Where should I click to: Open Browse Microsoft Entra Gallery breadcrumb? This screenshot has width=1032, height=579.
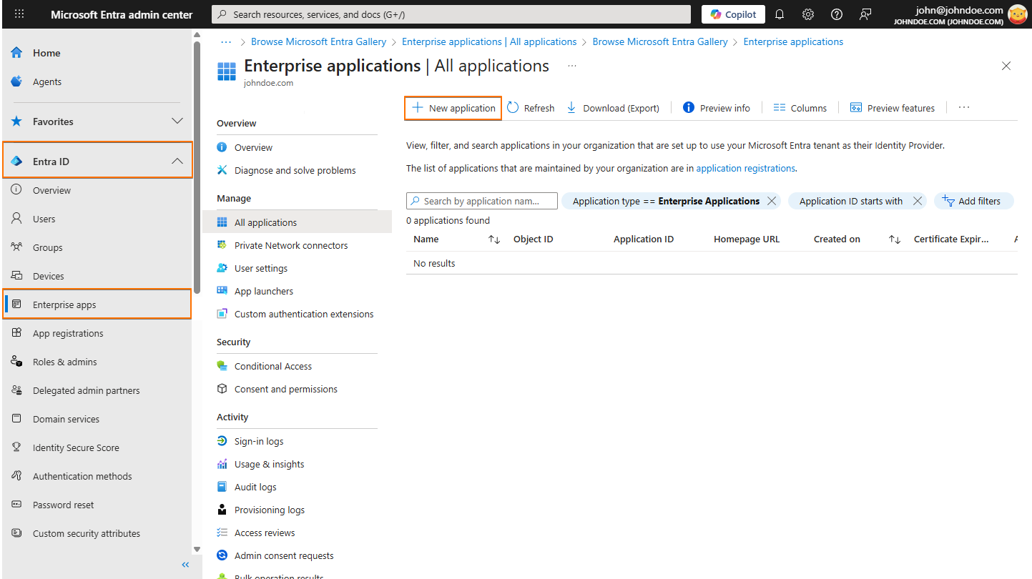pos(318,41)
